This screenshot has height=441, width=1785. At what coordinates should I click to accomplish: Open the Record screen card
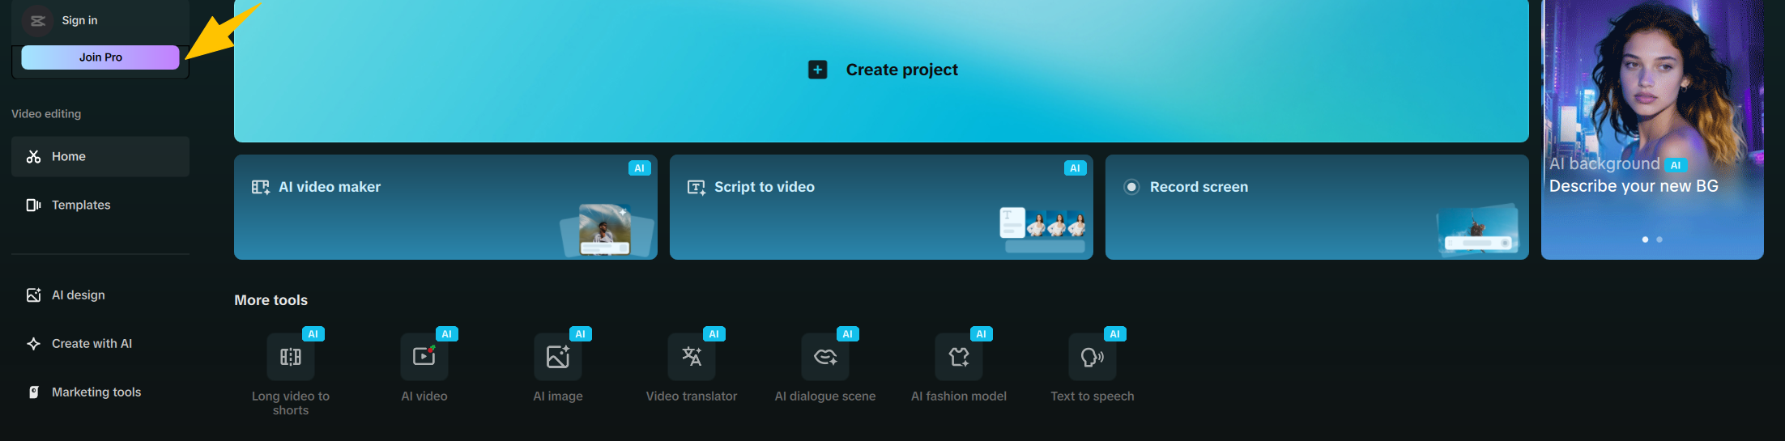pyautogui.click(x=1317, y=207)
